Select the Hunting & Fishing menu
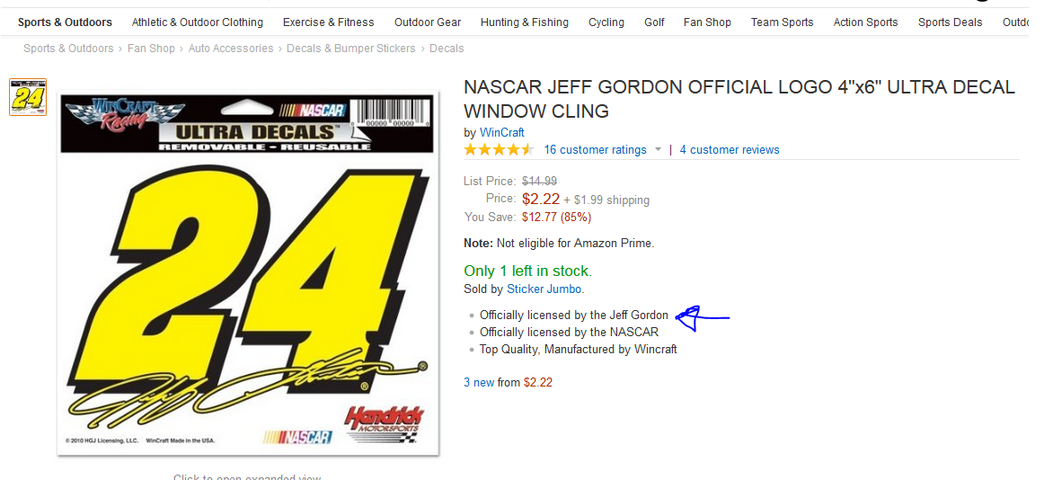The height and width of the screenshot is (480, 1053). point(524,22)
